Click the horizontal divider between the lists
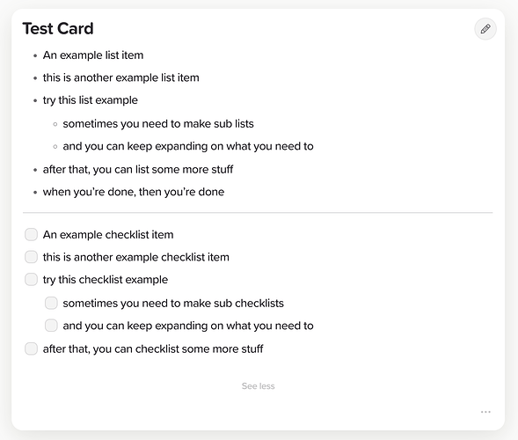 [x=258, y=213]
